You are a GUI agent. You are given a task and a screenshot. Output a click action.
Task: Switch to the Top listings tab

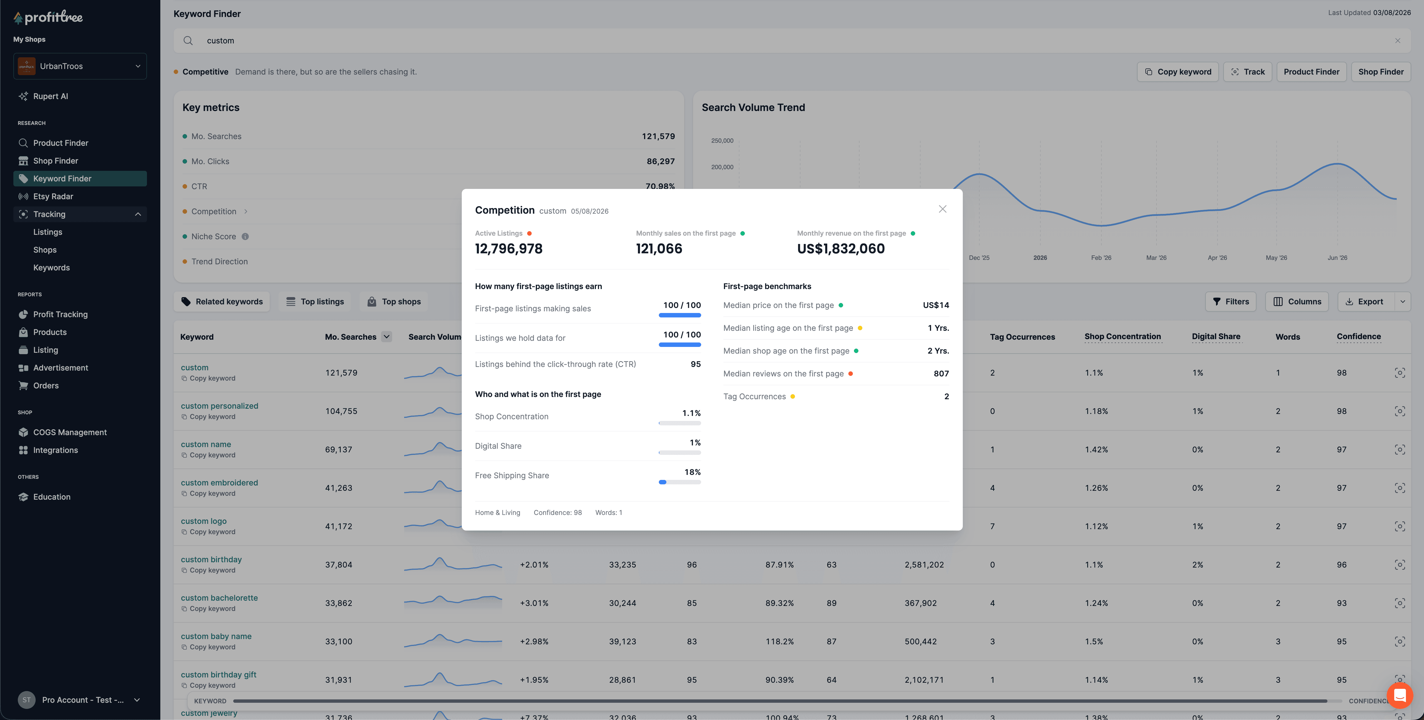315,302
